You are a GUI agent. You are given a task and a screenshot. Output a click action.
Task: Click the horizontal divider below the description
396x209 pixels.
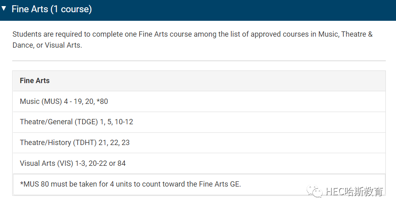[199, 61]
